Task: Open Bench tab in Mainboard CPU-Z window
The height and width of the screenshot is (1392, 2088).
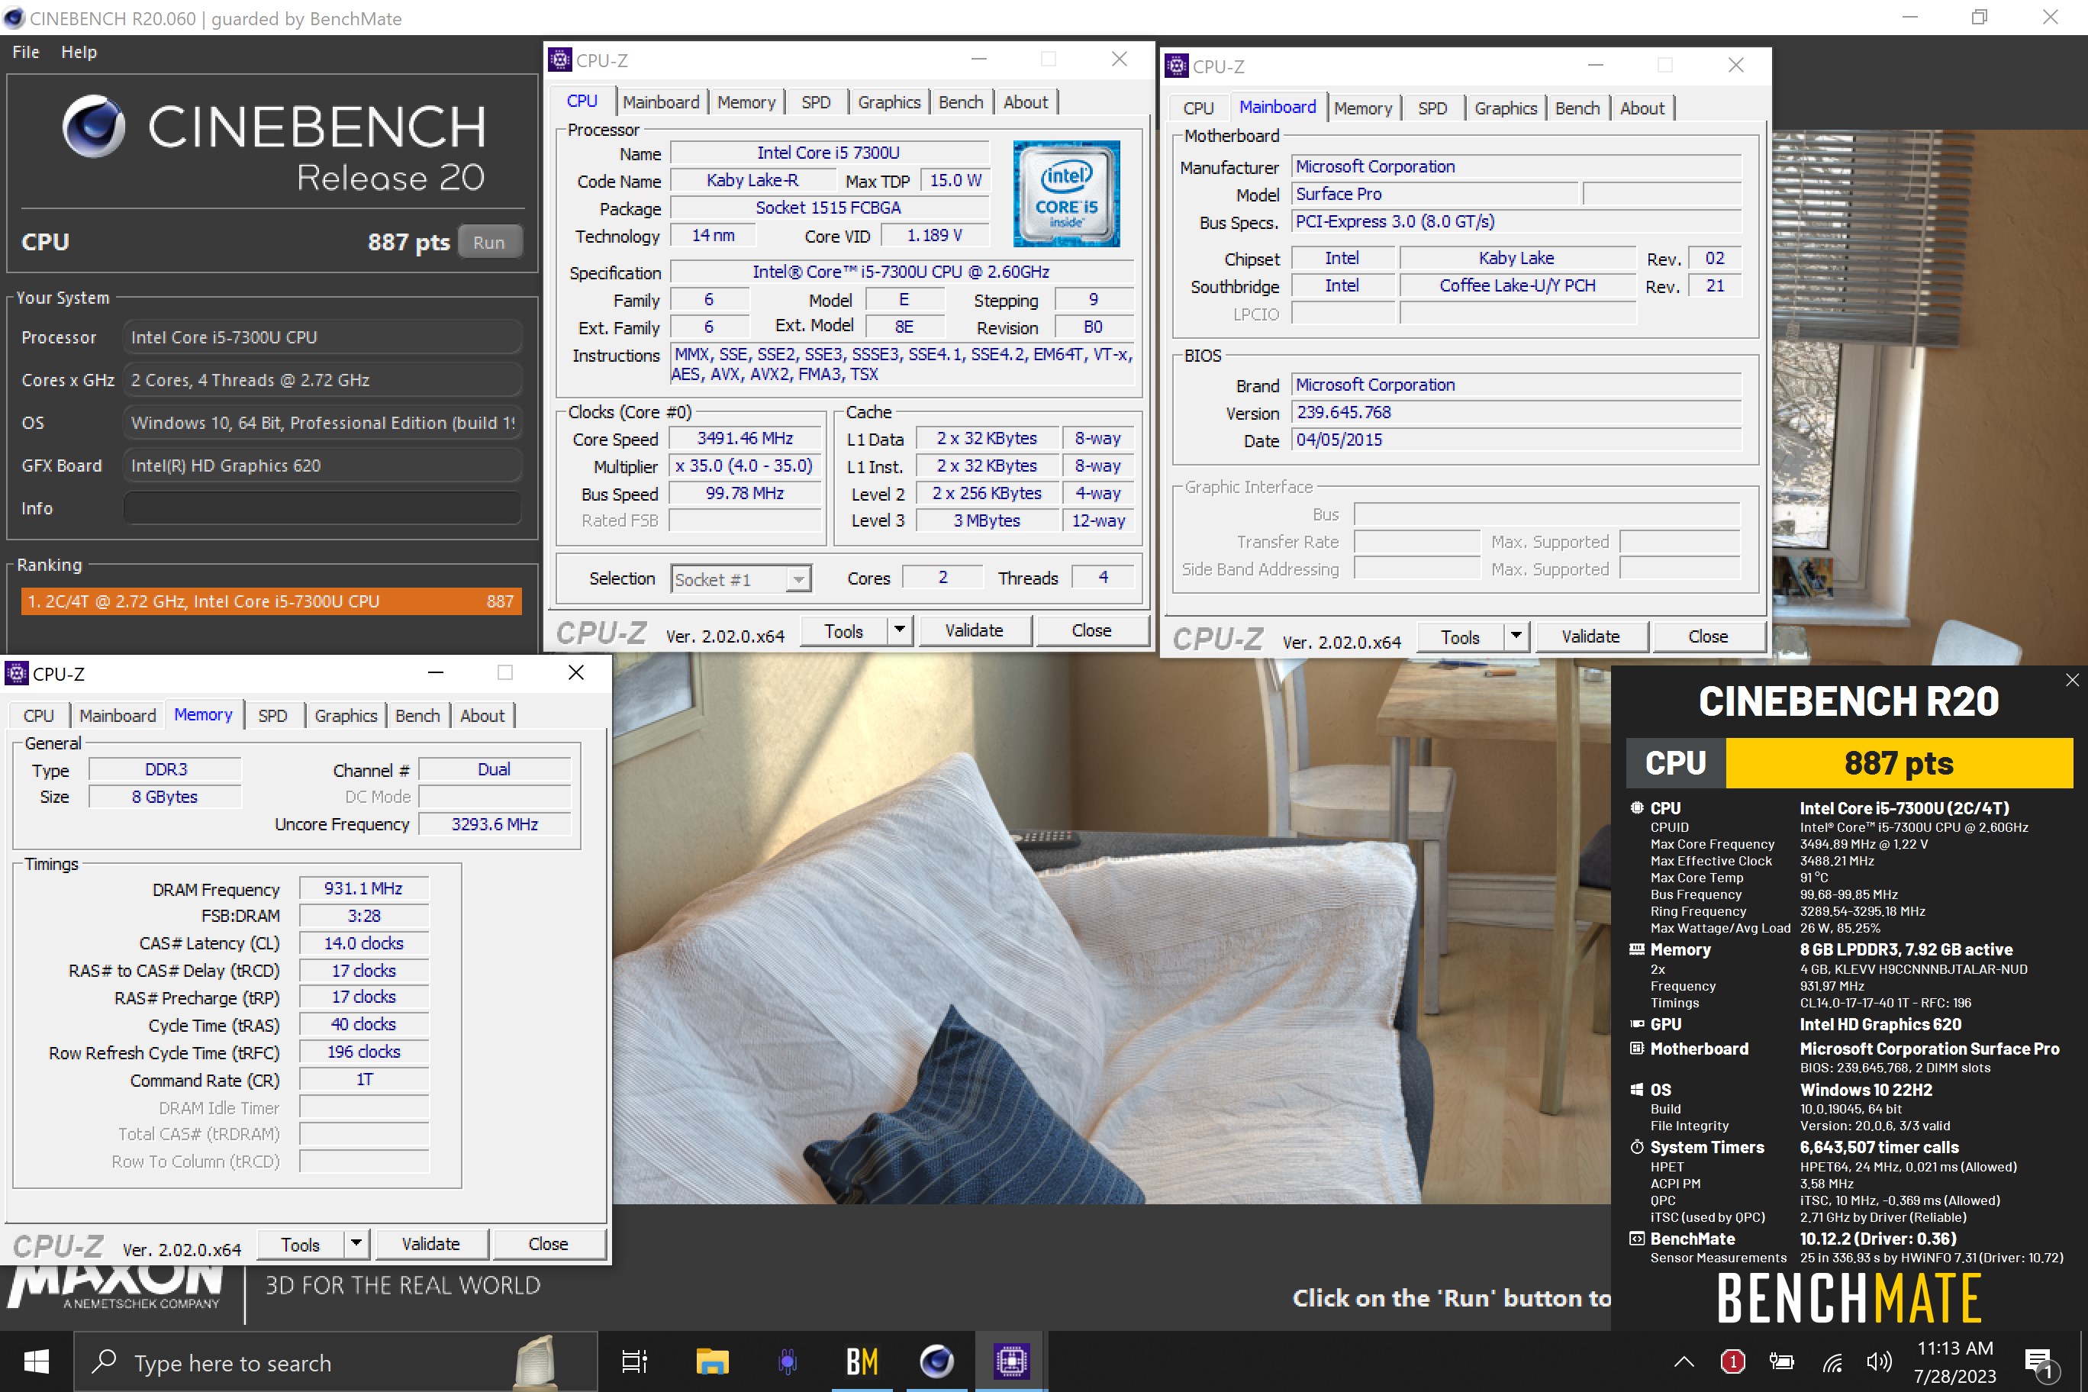Action: [1577, 108]
